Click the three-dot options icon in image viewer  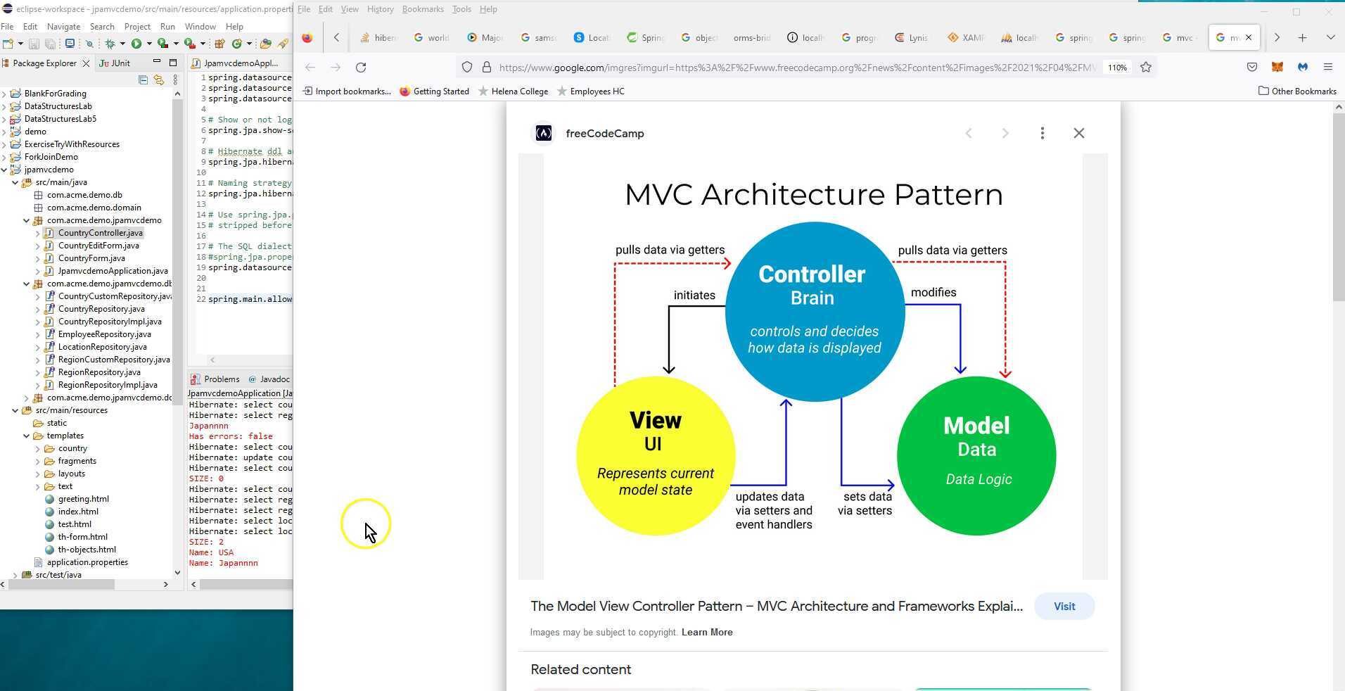[1043, 133]
